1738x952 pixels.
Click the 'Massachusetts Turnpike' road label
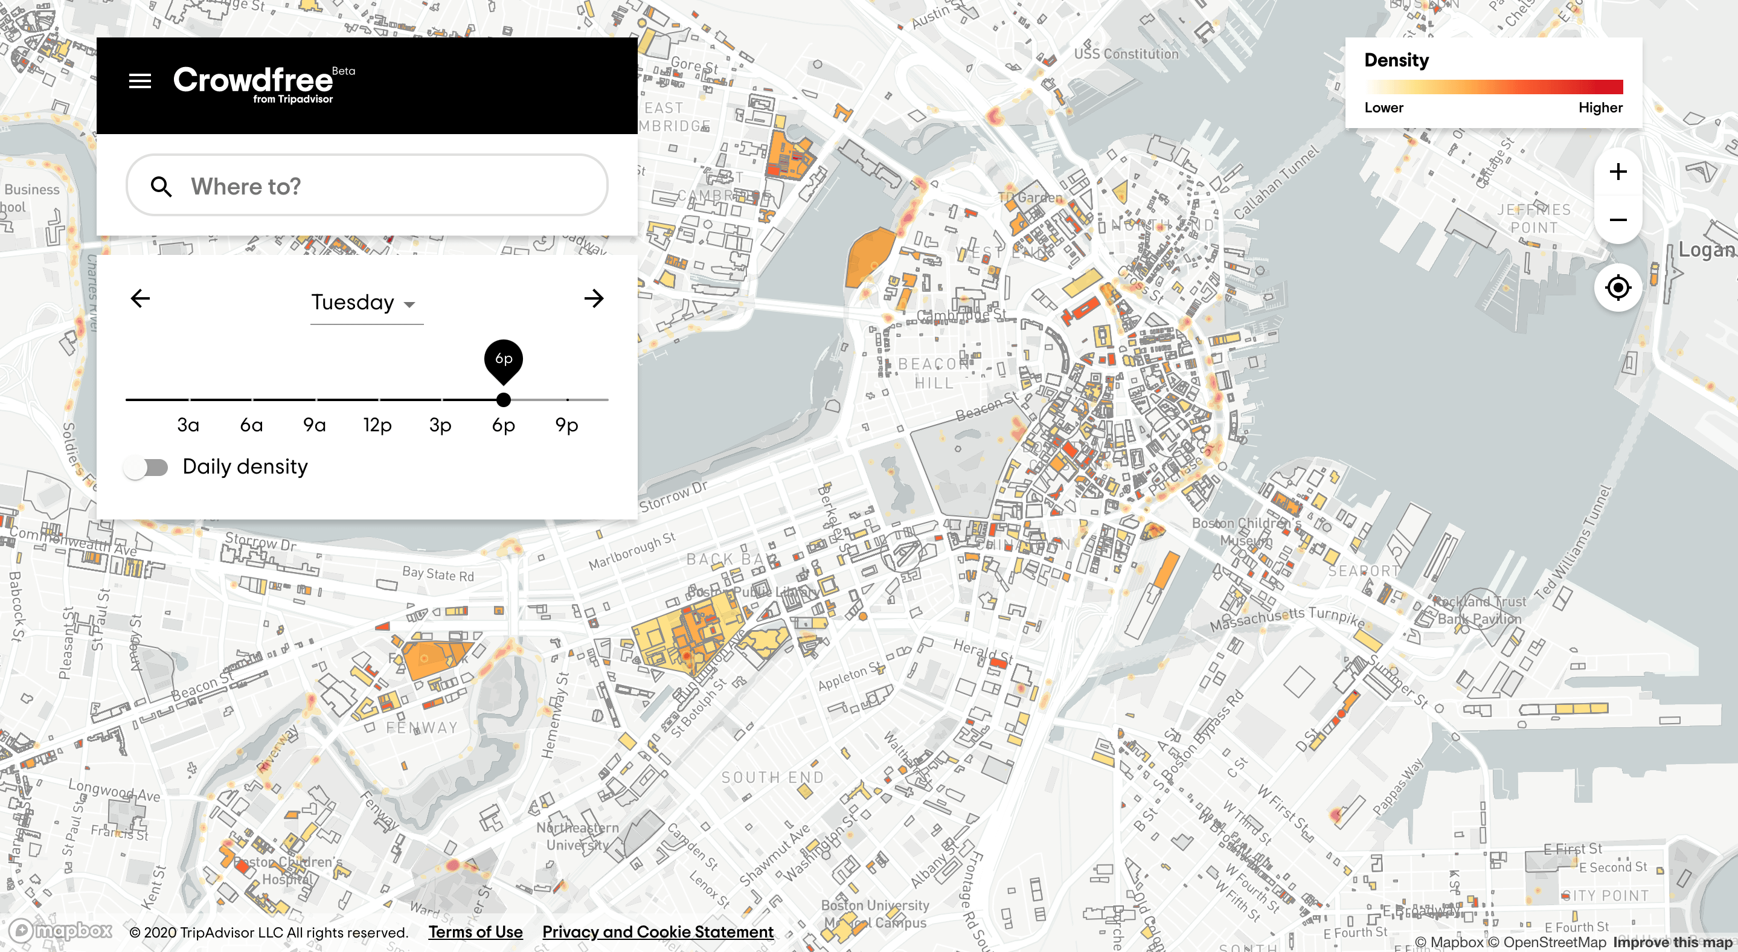(1287, 619)
